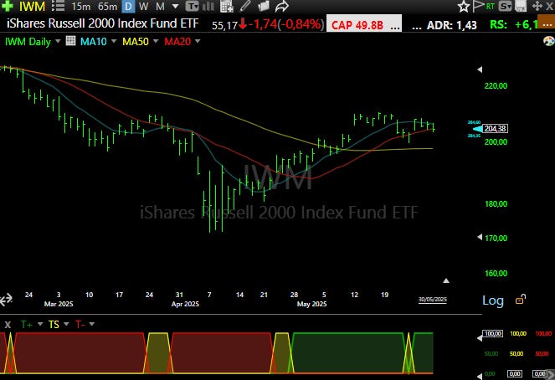Click the boxed 100,00 indicator scale value

click(493, 334)
